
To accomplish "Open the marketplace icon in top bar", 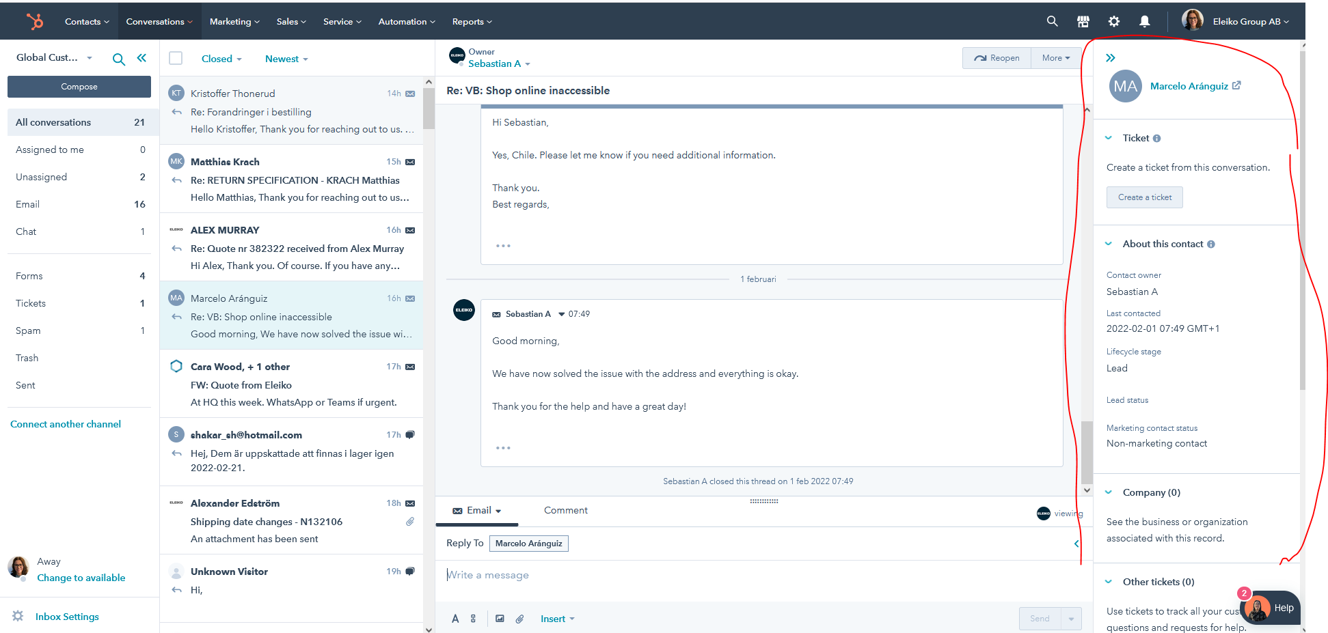I will coord(1083,21).
